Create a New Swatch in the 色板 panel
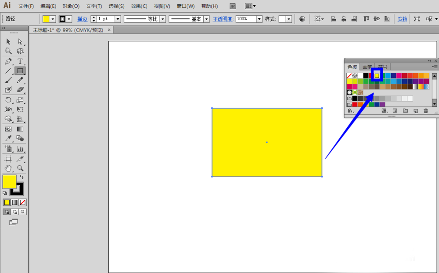439x273 pixels. point(415,111)
